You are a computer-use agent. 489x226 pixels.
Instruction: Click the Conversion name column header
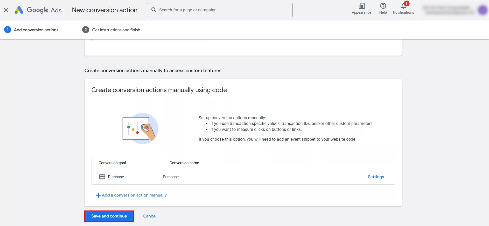(184, 163)
